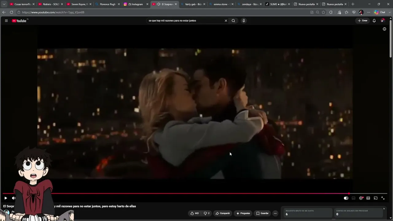This screenshot has height=221, width=393.
Task: Click the video frame to play
Action: click(x=195, y=113)
